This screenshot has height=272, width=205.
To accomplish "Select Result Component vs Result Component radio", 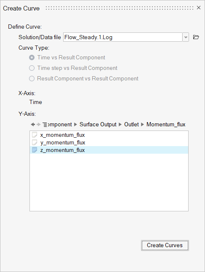I will click(32, 79).
